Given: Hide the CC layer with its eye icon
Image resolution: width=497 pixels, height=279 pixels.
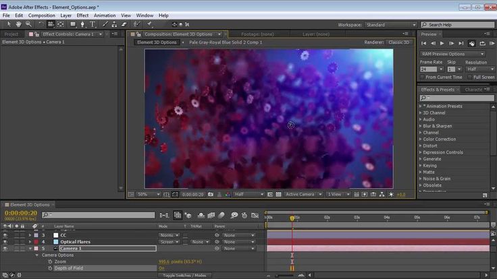Looking at the screenshot, I should (5, 235).
